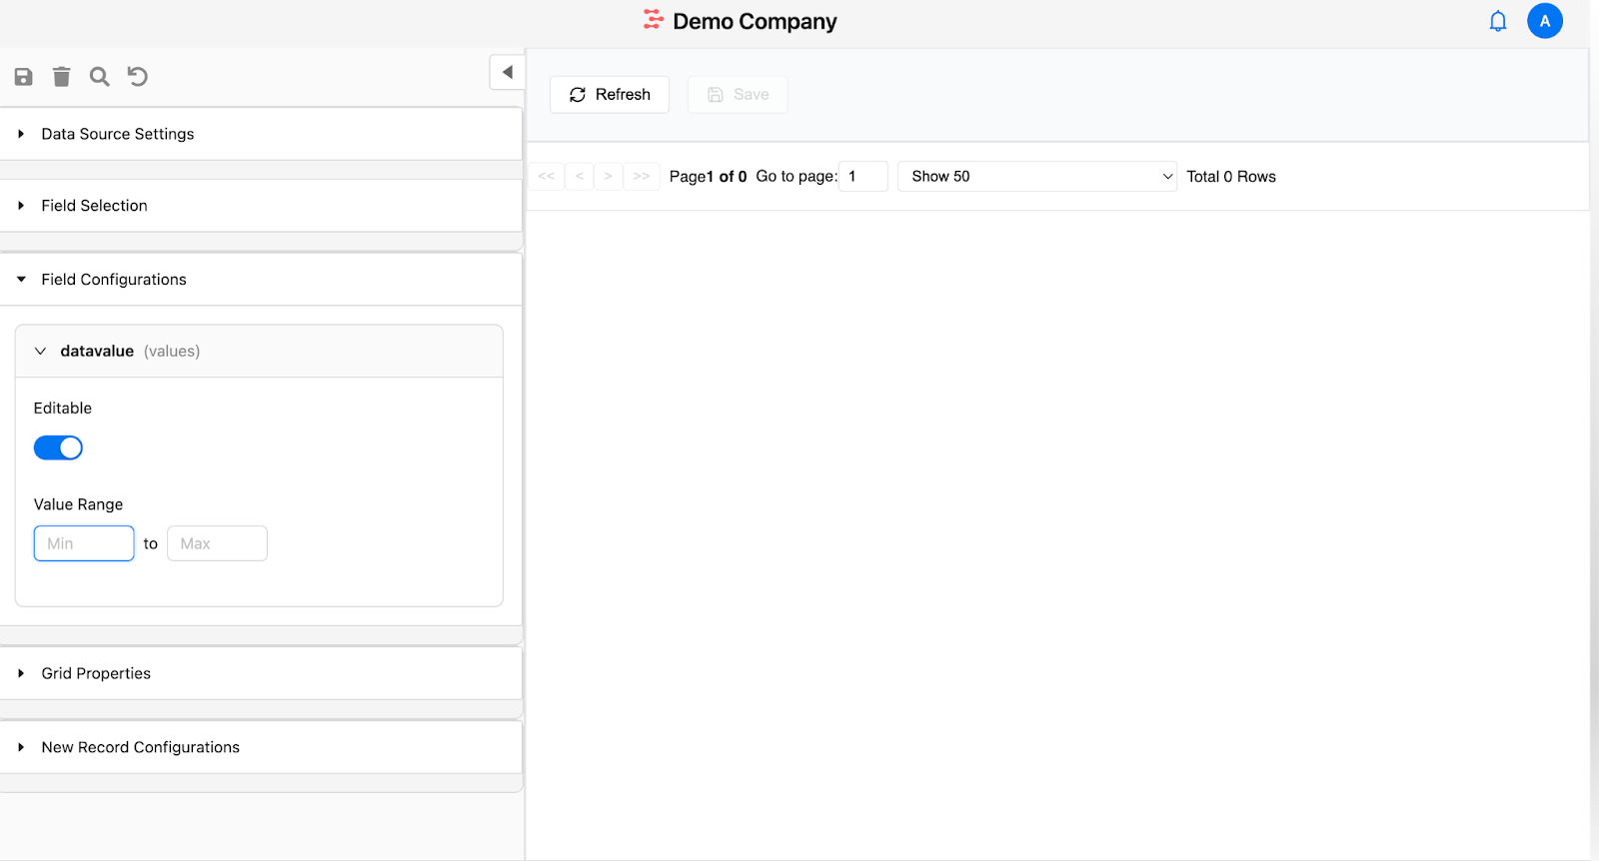This screenshot has height=861, width=1599.
Task: Collapse the side panel with the left arrow
Action: 507,72
